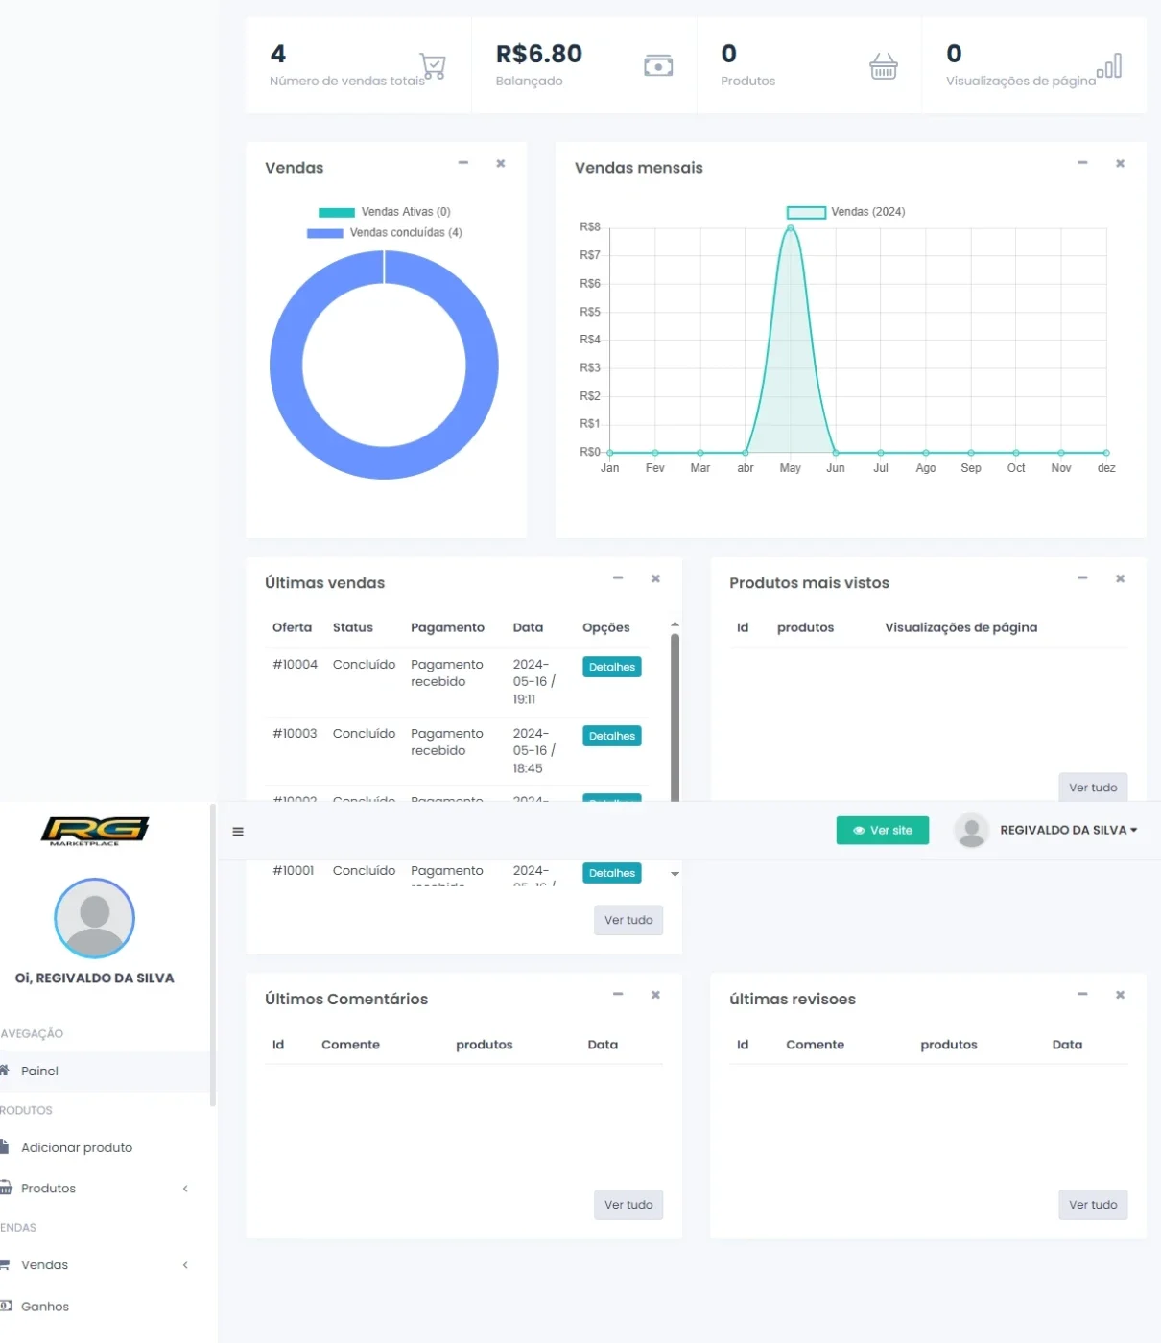Click Oi, REGIVALDO DA SILVA greeting
The width and height of the screenshot is (1161, 1343).
(94, 978)
